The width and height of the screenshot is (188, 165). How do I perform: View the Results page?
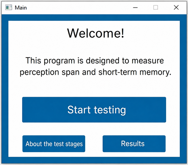coord(134,144)
